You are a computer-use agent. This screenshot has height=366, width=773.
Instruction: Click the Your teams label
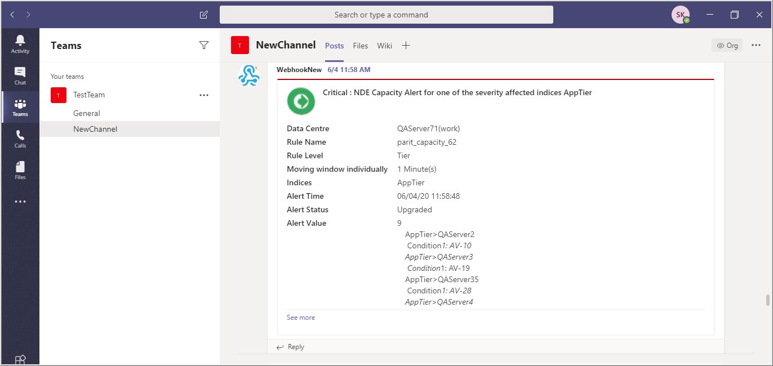point(67,77)
